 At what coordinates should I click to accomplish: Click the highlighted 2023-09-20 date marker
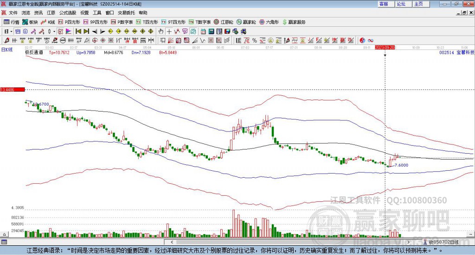(x=385, y=47)
